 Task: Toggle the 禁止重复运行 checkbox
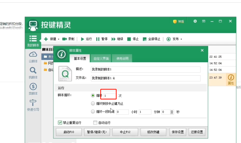(x=60, y=123)
